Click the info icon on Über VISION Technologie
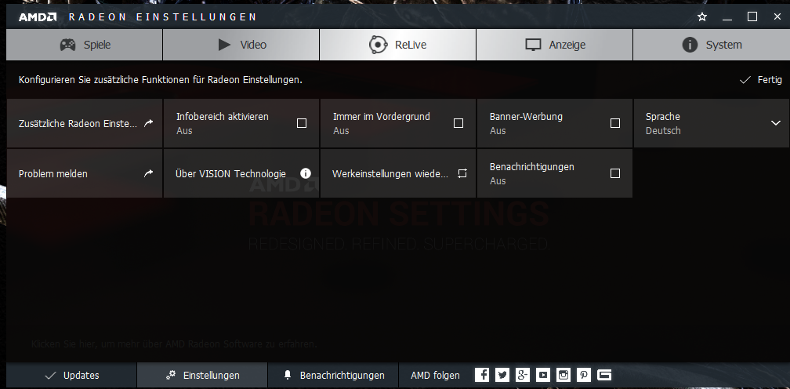The width and height of the screenshot is (790, 389). 306,173
